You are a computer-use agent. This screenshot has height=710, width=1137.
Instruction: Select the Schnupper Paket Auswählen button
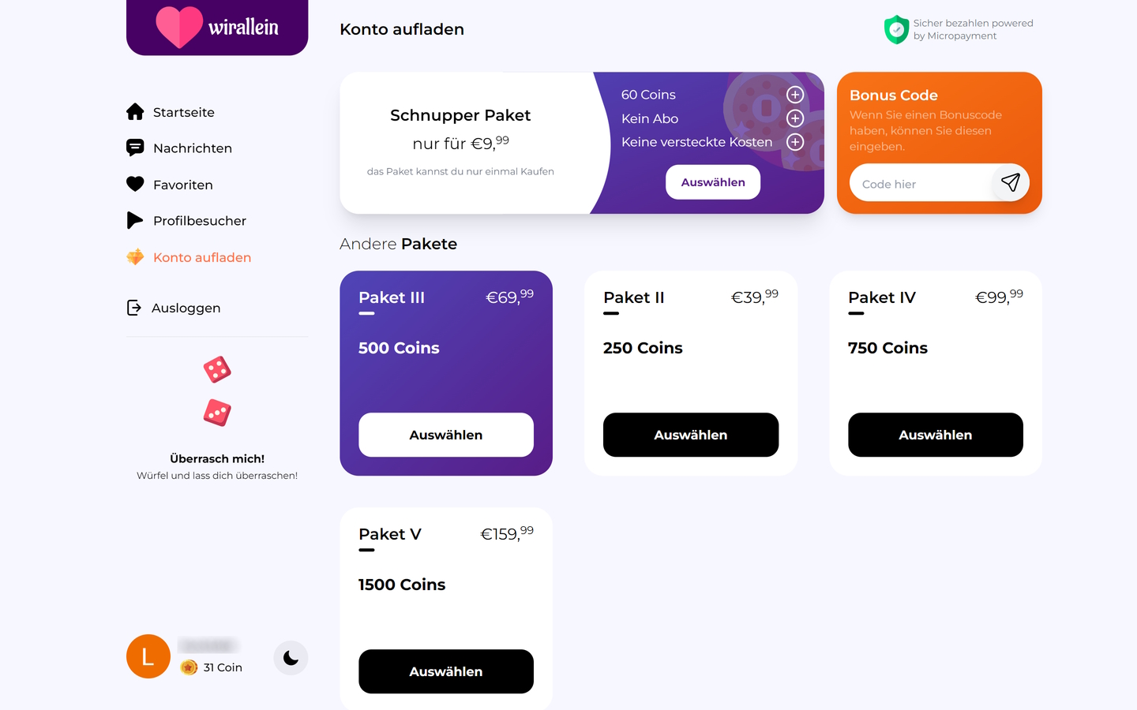coord(713,182)
